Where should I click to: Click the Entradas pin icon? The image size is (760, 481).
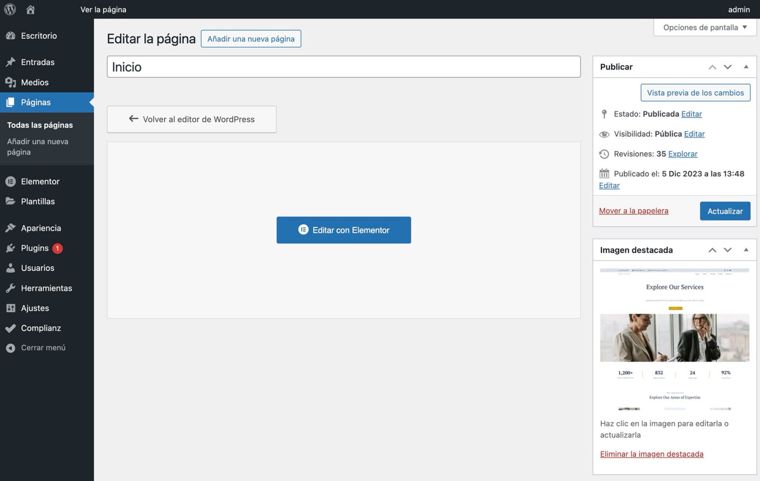10,62
